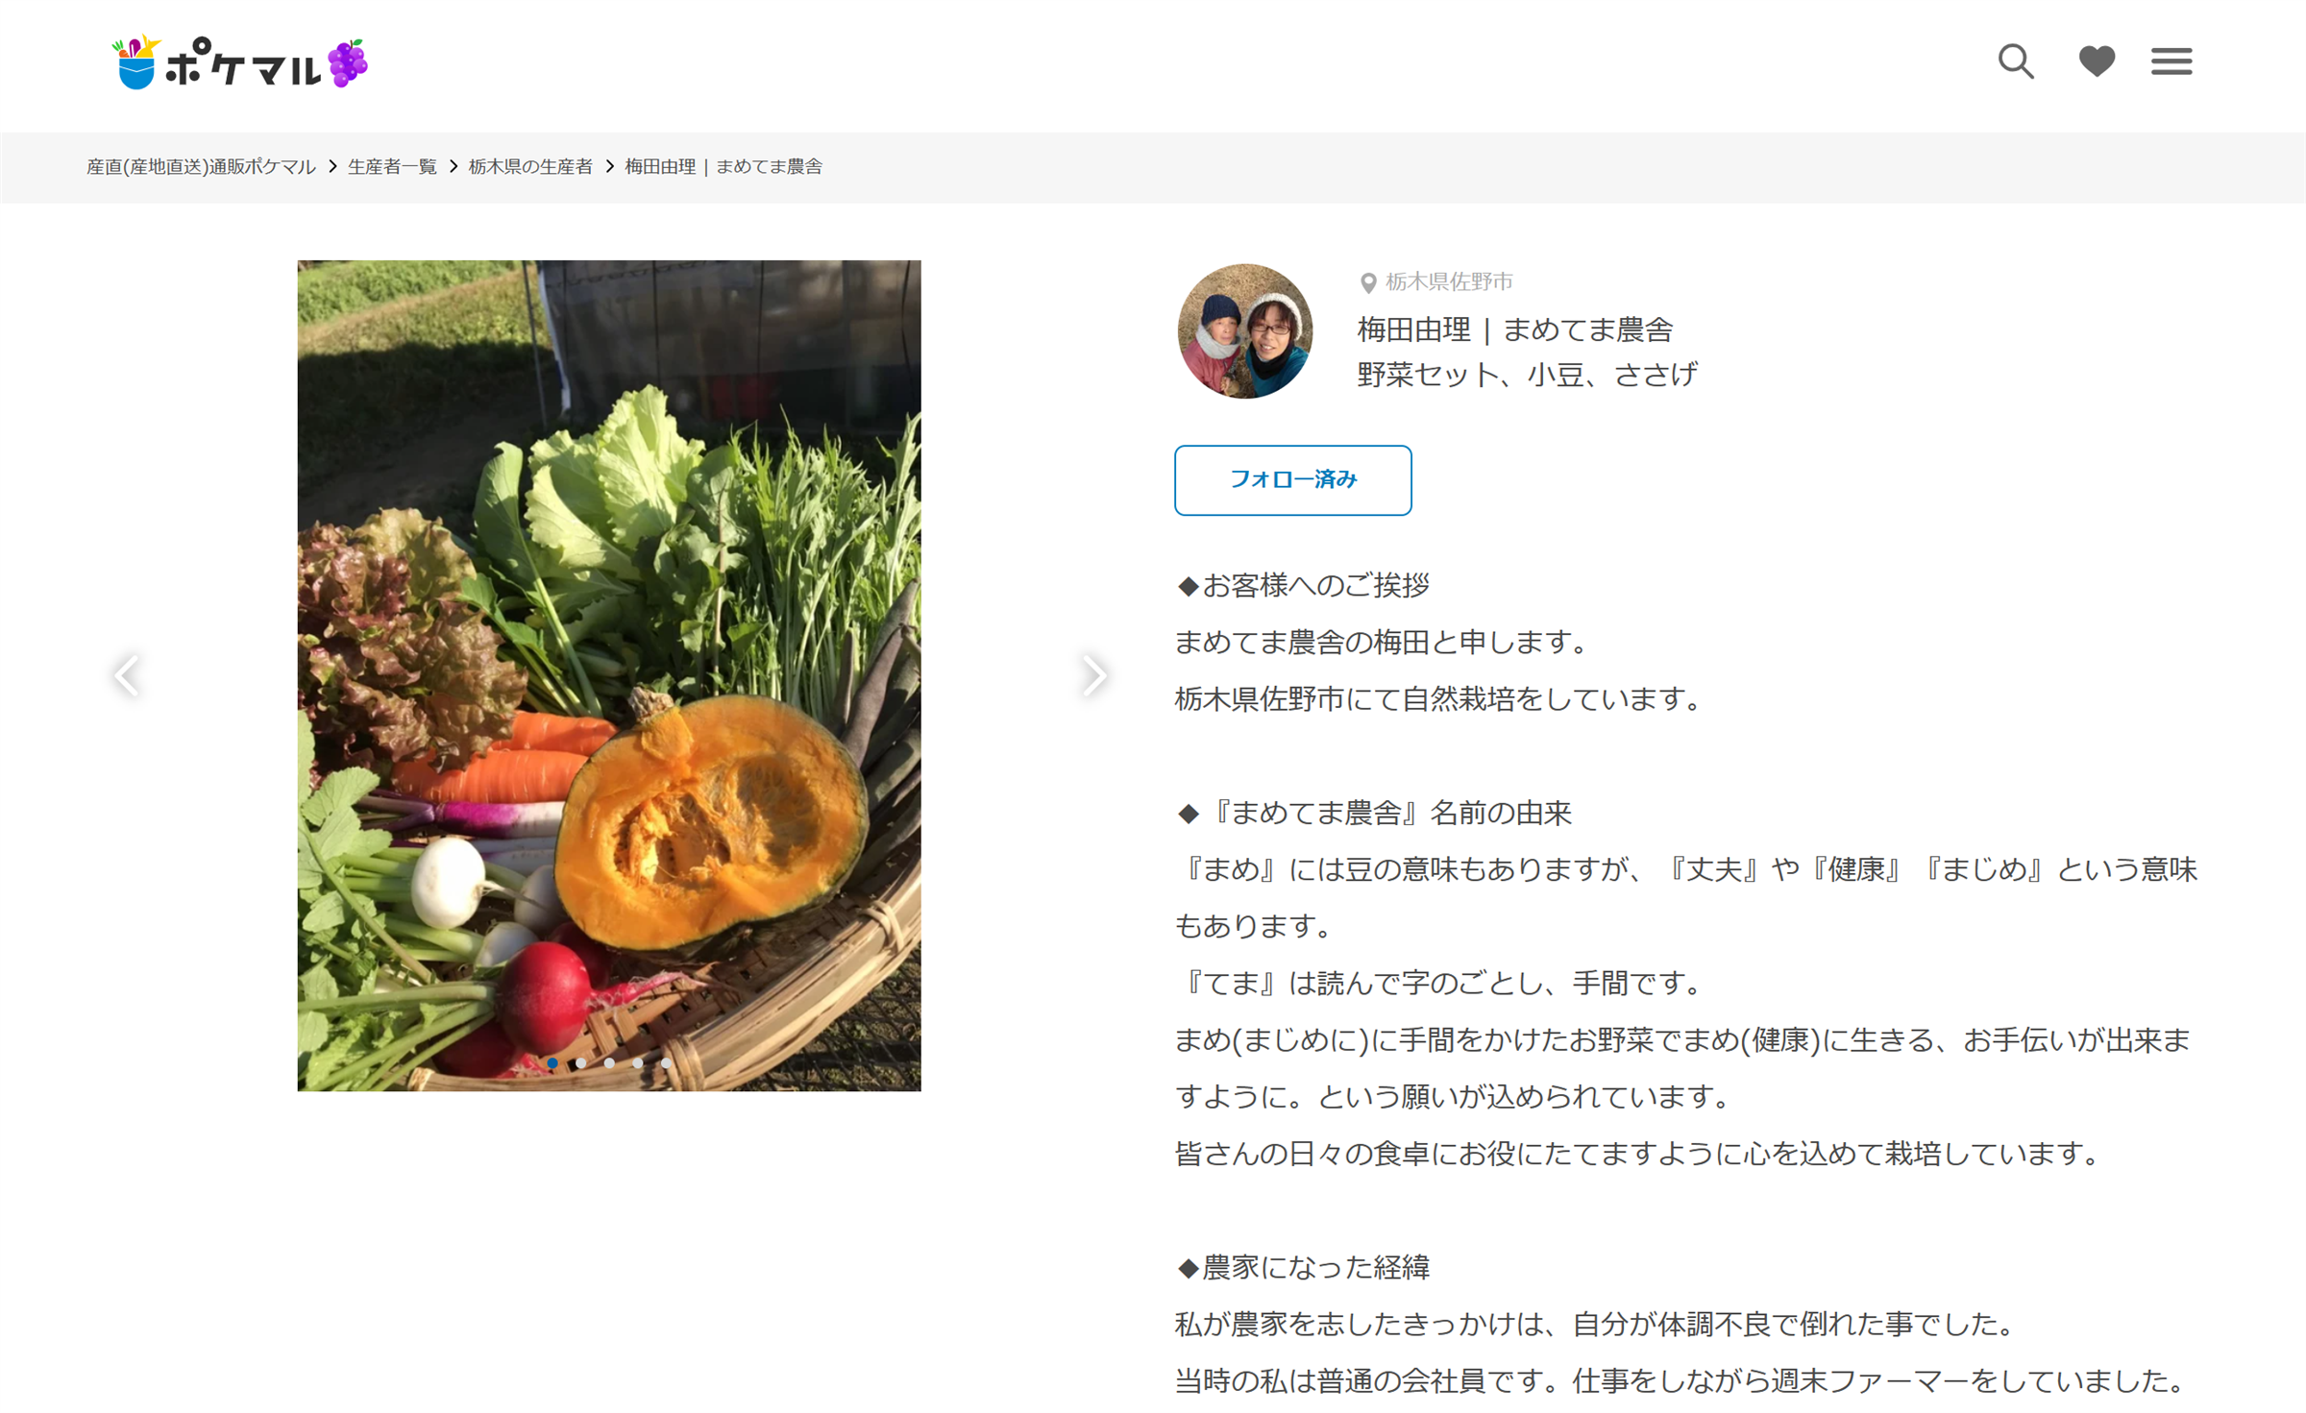Select the fifth carousel dot indicator

(x=666, y=1062)
